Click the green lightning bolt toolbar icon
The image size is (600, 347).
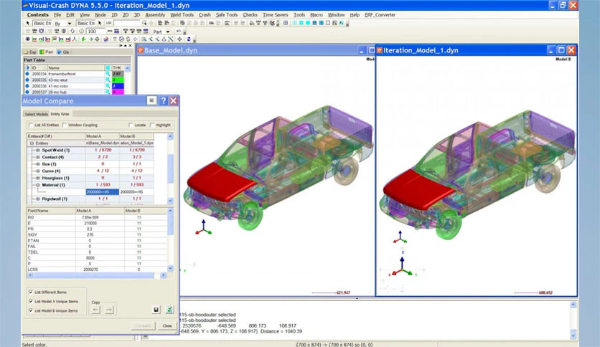(83, 39)
